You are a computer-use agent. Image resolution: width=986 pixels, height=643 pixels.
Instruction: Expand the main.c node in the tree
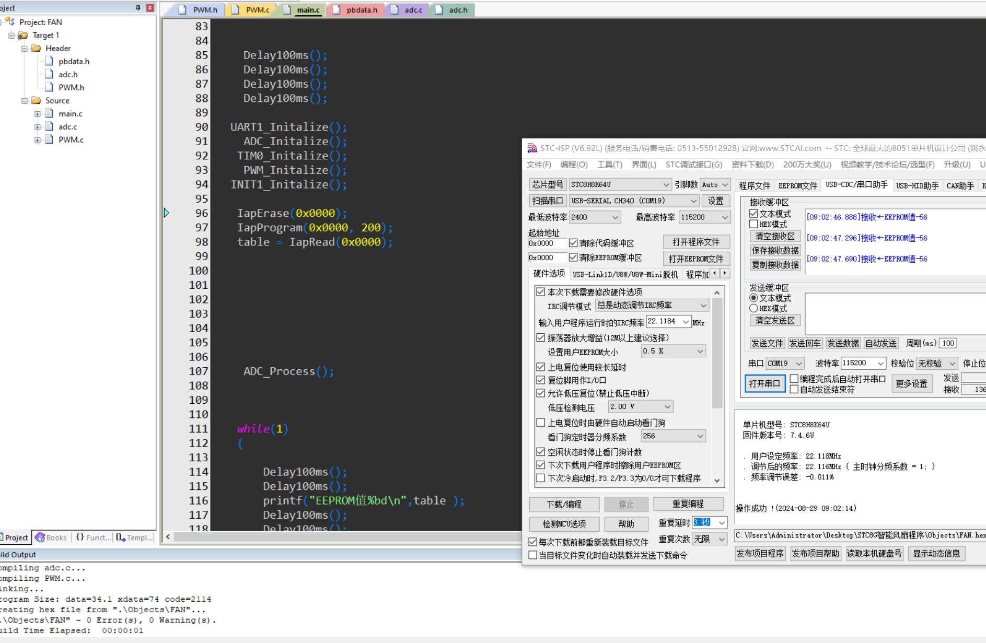tap(38, 114)
